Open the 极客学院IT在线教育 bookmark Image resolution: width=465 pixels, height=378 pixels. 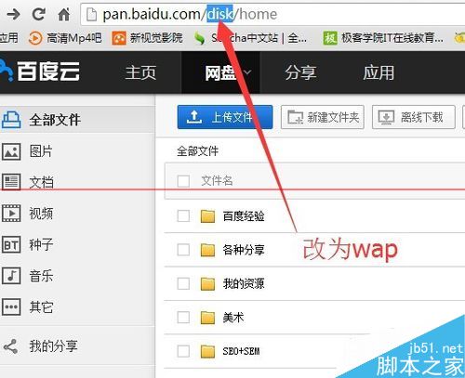tap(383, 38)
